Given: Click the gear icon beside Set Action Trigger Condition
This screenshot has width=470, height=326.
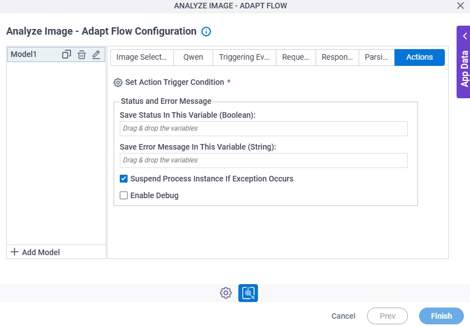Looking at the screenshot, I should (118, 83).
